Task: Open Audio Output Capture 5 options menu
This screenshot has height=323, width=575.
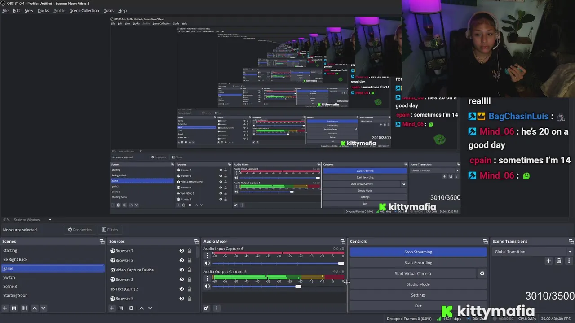Action: (207, 279)
